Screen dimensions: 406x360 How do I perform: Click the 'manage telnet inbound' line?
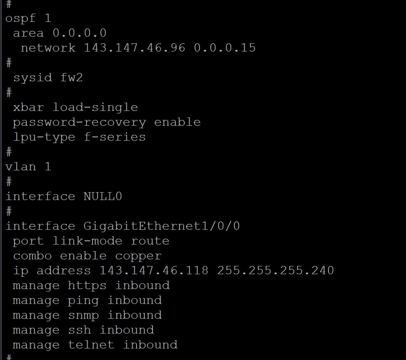tap(95, 345)
